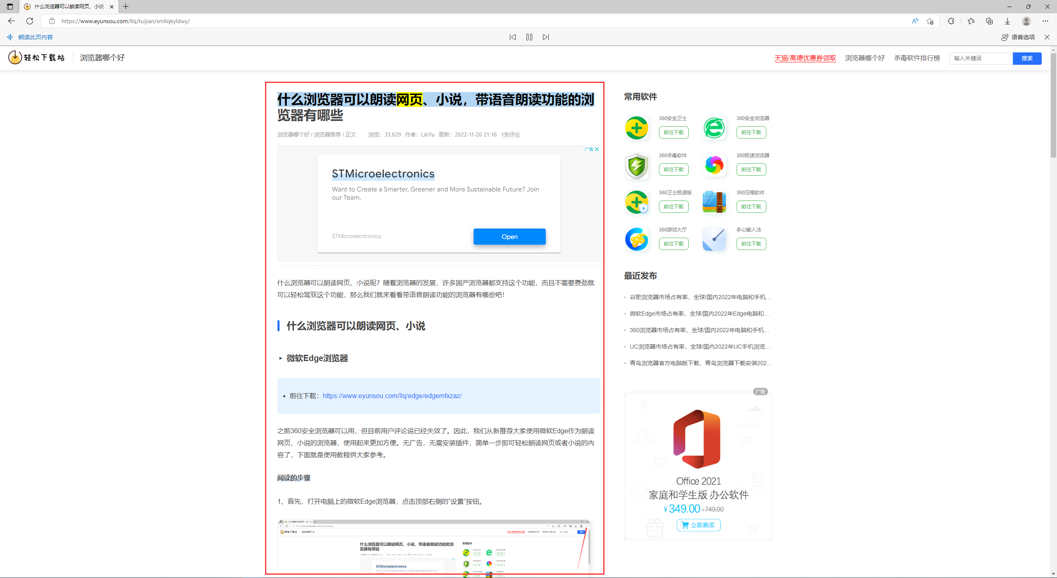
Task: Add this page to favorites
Action: (x=930, y=21)
